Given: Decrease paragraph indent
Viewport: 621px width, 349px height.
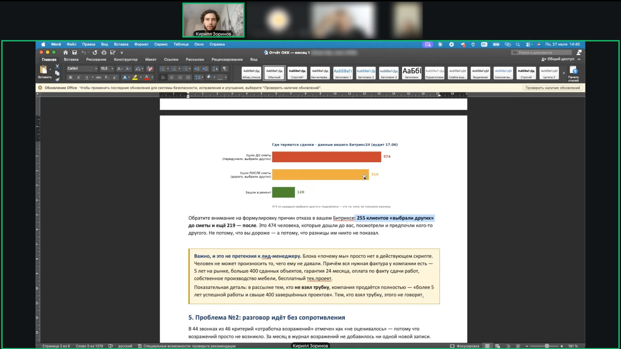Looking at the screenshot, I should coord(197,69).
